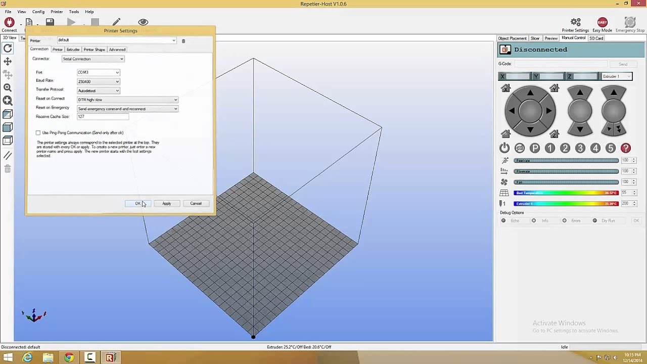The image size is (647, 364).
Task: Click the Home Z icon
Action: click(554, 134)
